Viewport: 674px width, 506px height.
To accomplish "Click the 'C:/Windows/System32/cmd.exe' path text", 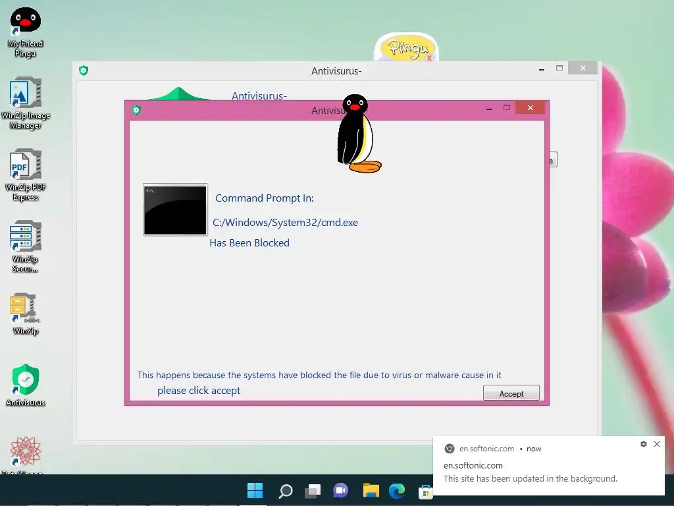I will coord(286,223).
